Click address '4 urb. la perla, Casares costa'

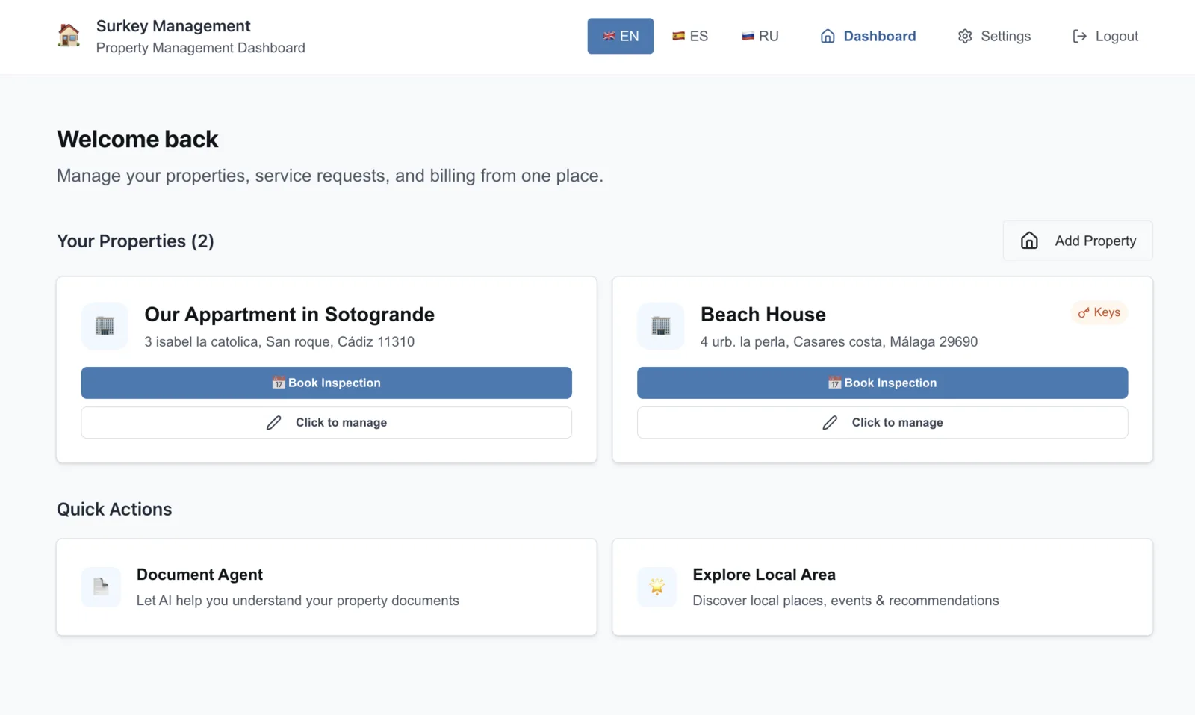(x=839, y=341)
